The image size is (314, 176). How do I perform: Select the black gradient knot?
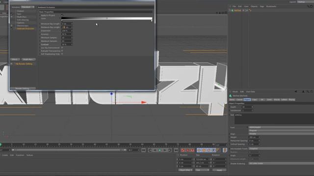(x=62, y=21)
